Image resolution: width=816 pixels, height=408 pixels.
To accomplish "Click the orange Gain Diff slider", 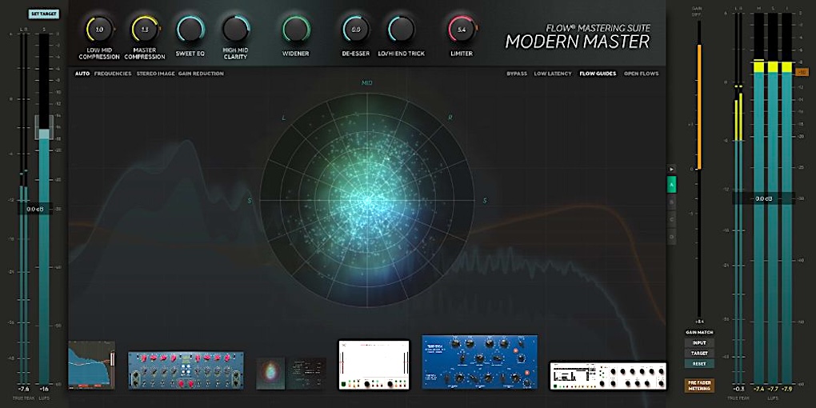I will click(699, 106).
